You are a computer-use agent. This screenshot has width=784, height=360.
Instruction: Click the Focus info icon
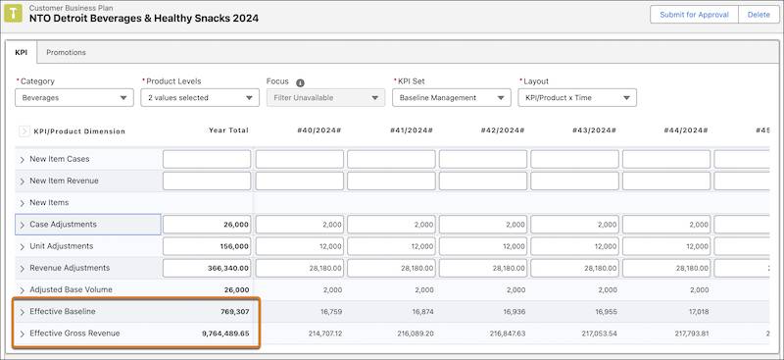point(300,83)
